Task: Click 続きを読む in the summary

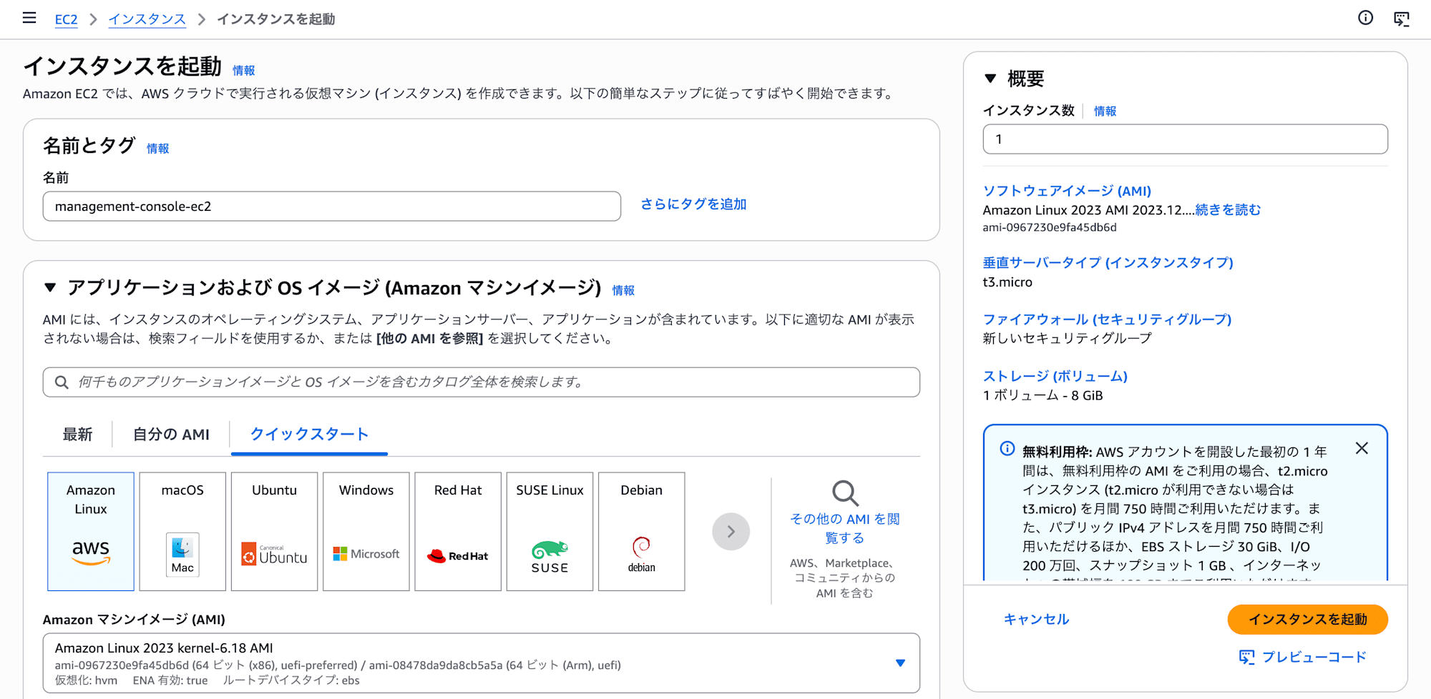Action: click(1228, 209)
